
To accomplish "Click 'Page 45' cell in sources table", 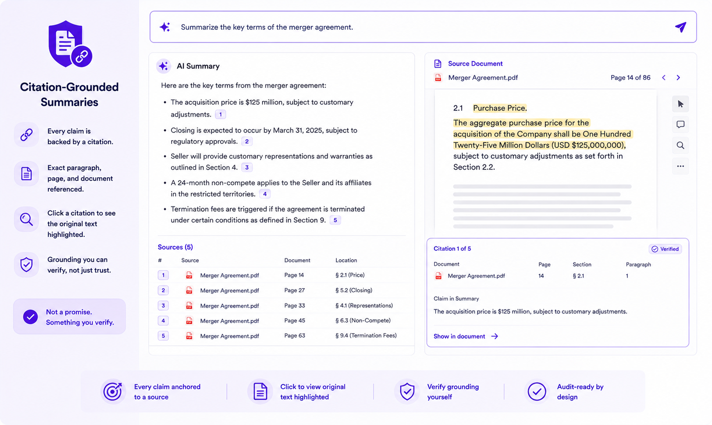I will point(295,321).
